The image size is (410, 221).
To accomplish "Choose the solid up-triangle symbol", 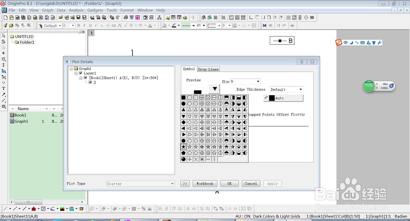I will pyautogui.click(x=183, y=110).
